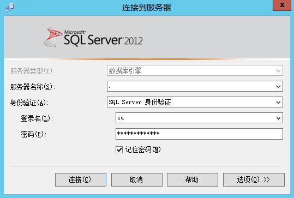Expand options with 选项(O) >> button
Screen dimensions: 294x198
pos(254,179)
